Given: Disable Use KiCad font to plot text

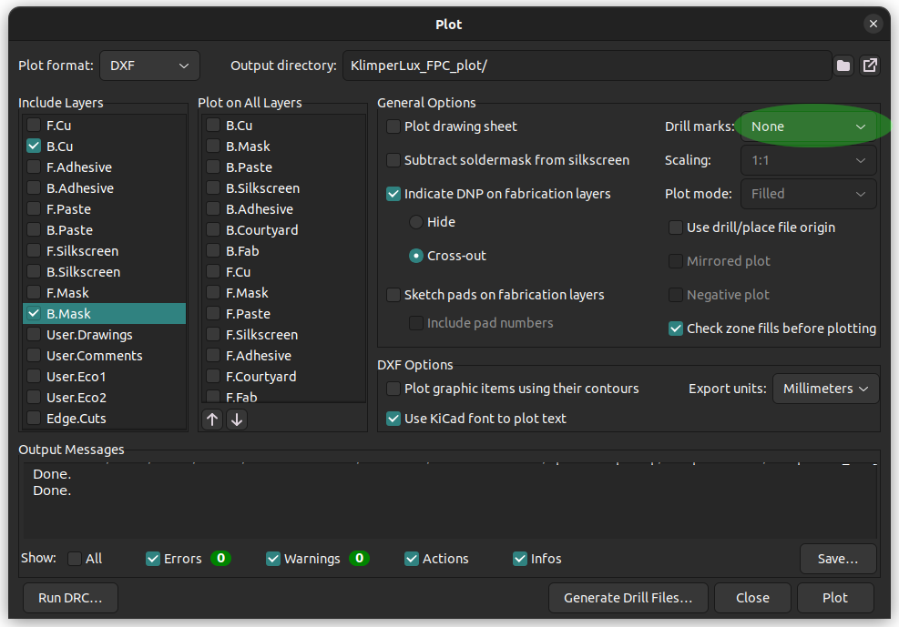Looking at the screenshot, I should [x=393, y=420].
